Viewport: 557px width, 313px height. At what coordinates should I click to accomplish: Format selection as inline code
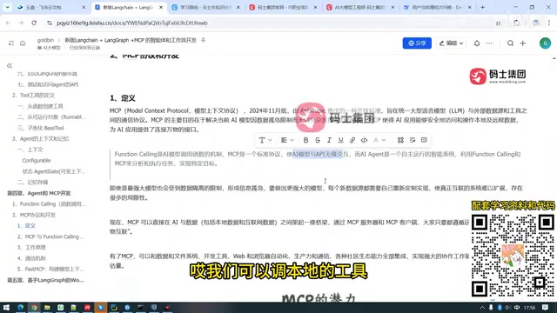pyautogui.click(x=364, y=140)
